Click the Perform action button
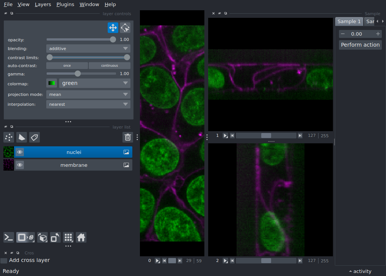386x276 pixels. pyautogui.click(x=360, y=45)
